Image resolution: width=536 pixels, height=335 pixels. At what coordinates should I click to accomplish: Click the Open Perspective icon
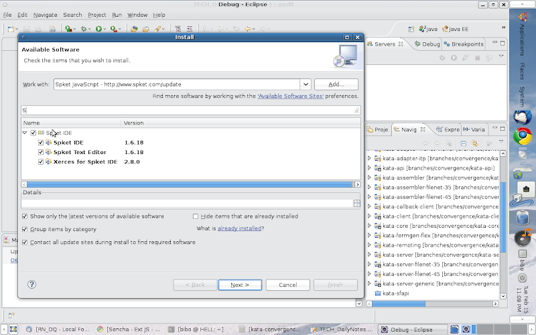coord(411,29)
